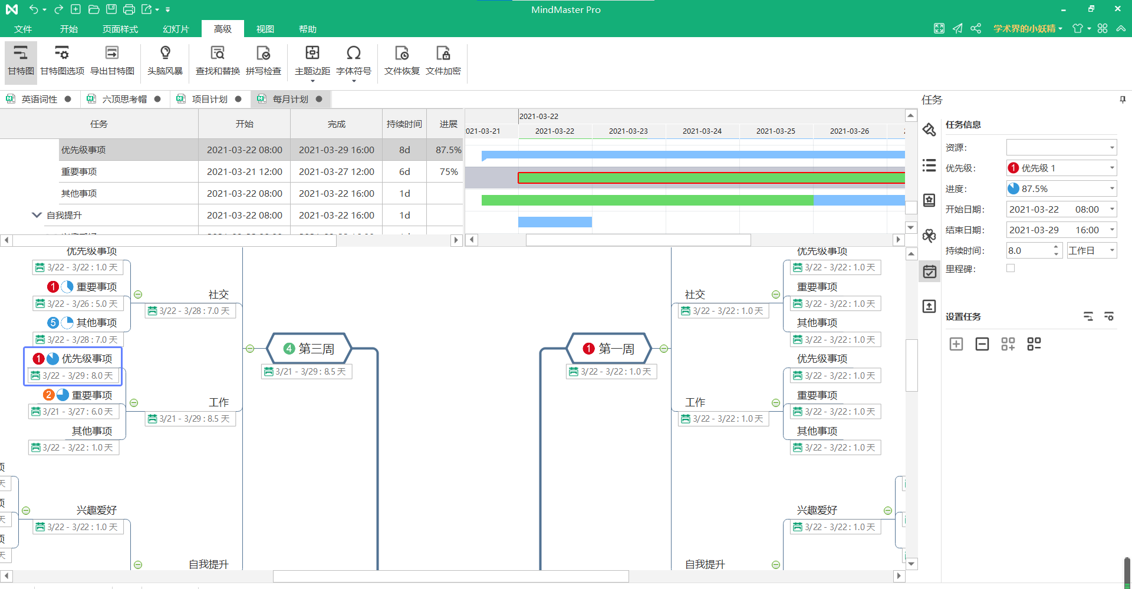Image resolution: width=1132 pixels, height=589 pixels.
Task: Create new document with plus icon
Action: (x=75, y=9)
